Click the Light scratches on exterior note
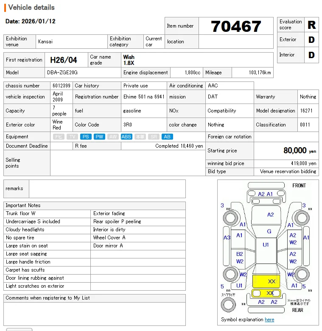 [35, 286]
